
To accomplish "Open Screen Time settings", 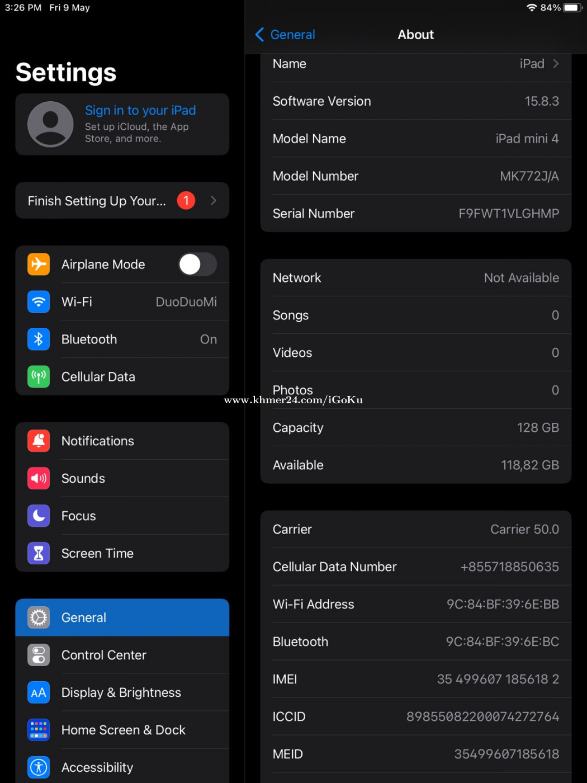I will (122, 553).
